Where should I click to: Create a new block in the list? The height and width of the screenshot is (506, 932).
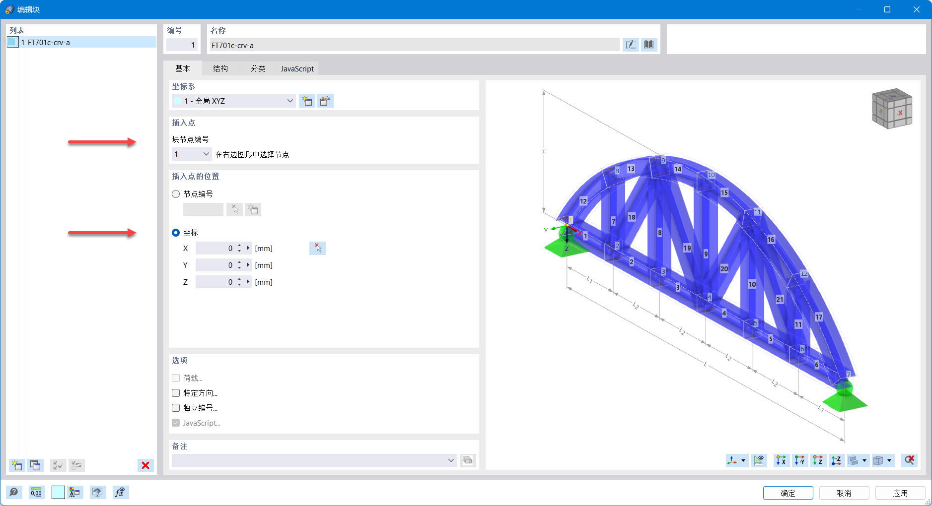click(x=17, y=465)
